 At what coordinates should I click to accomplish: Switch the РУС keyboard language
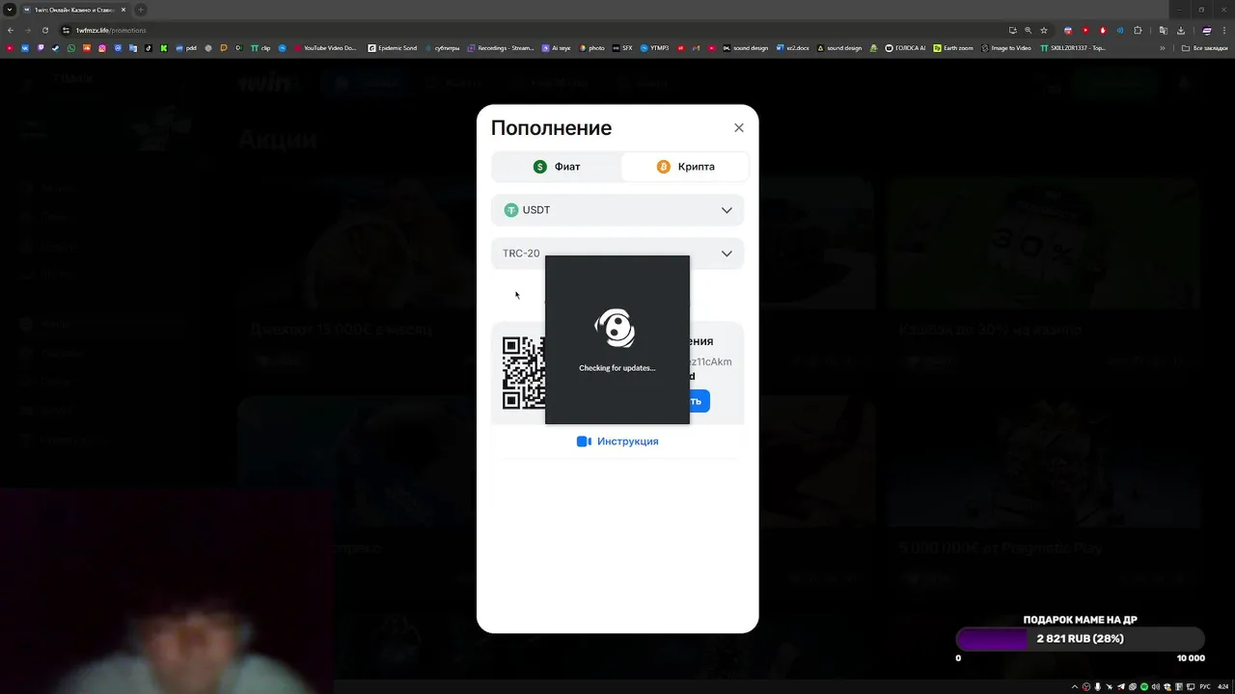(1205, 687)
